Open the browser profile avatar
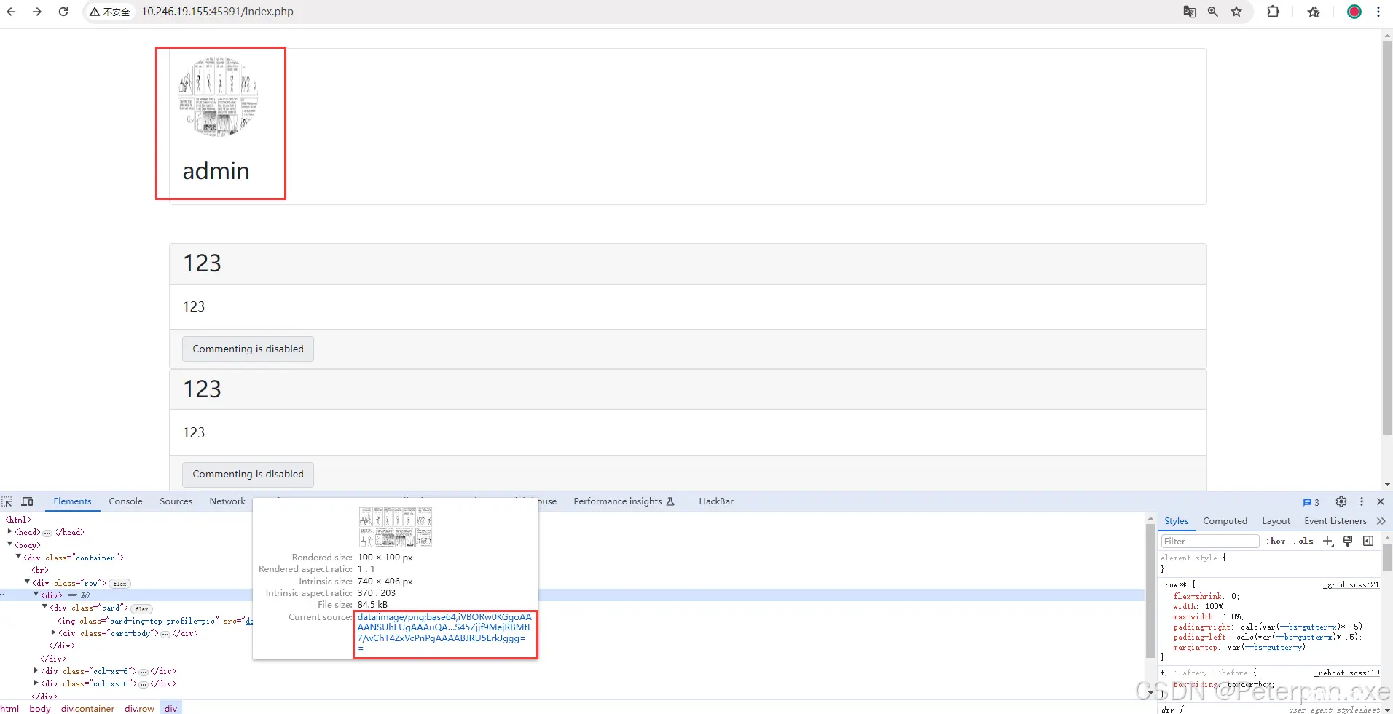Image resolution: width=1393 pixels, height=714 pixels. [1354, 12]
